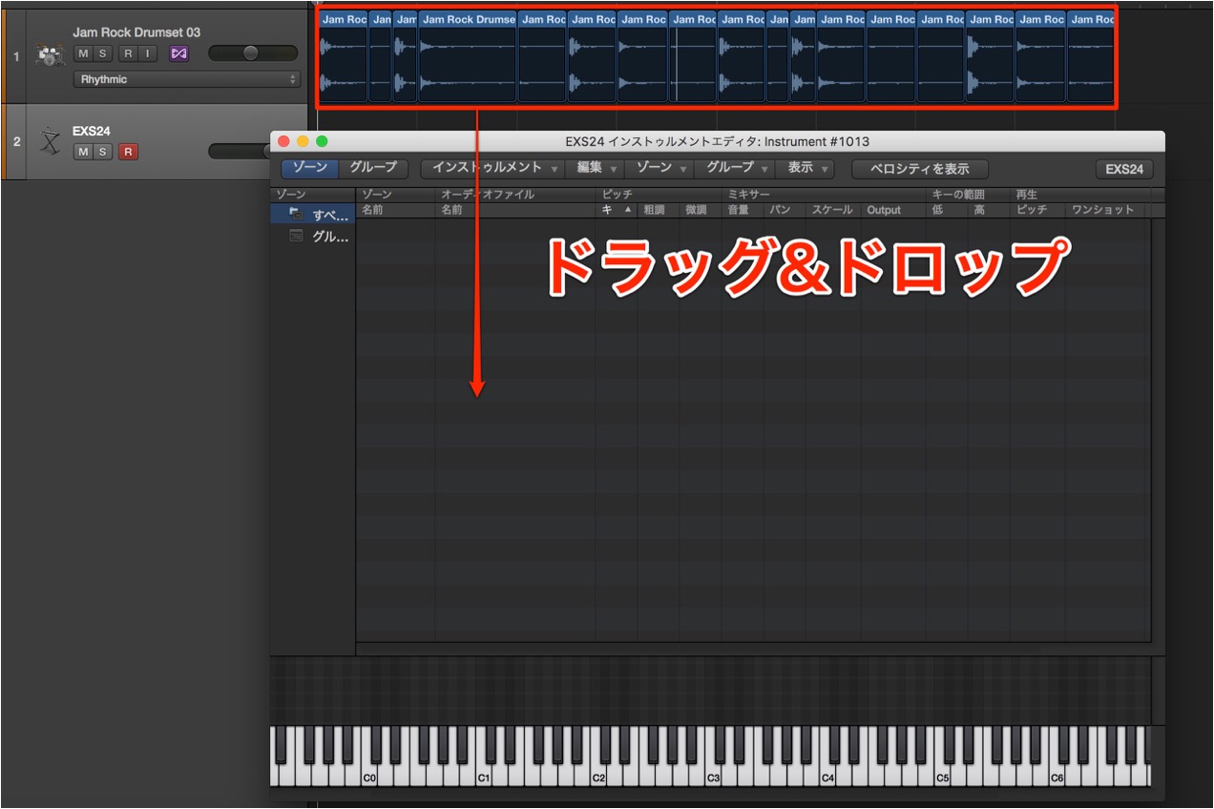Open the 編集 dropdown menu
This screenshot has width=1214, height=809.
596,169
